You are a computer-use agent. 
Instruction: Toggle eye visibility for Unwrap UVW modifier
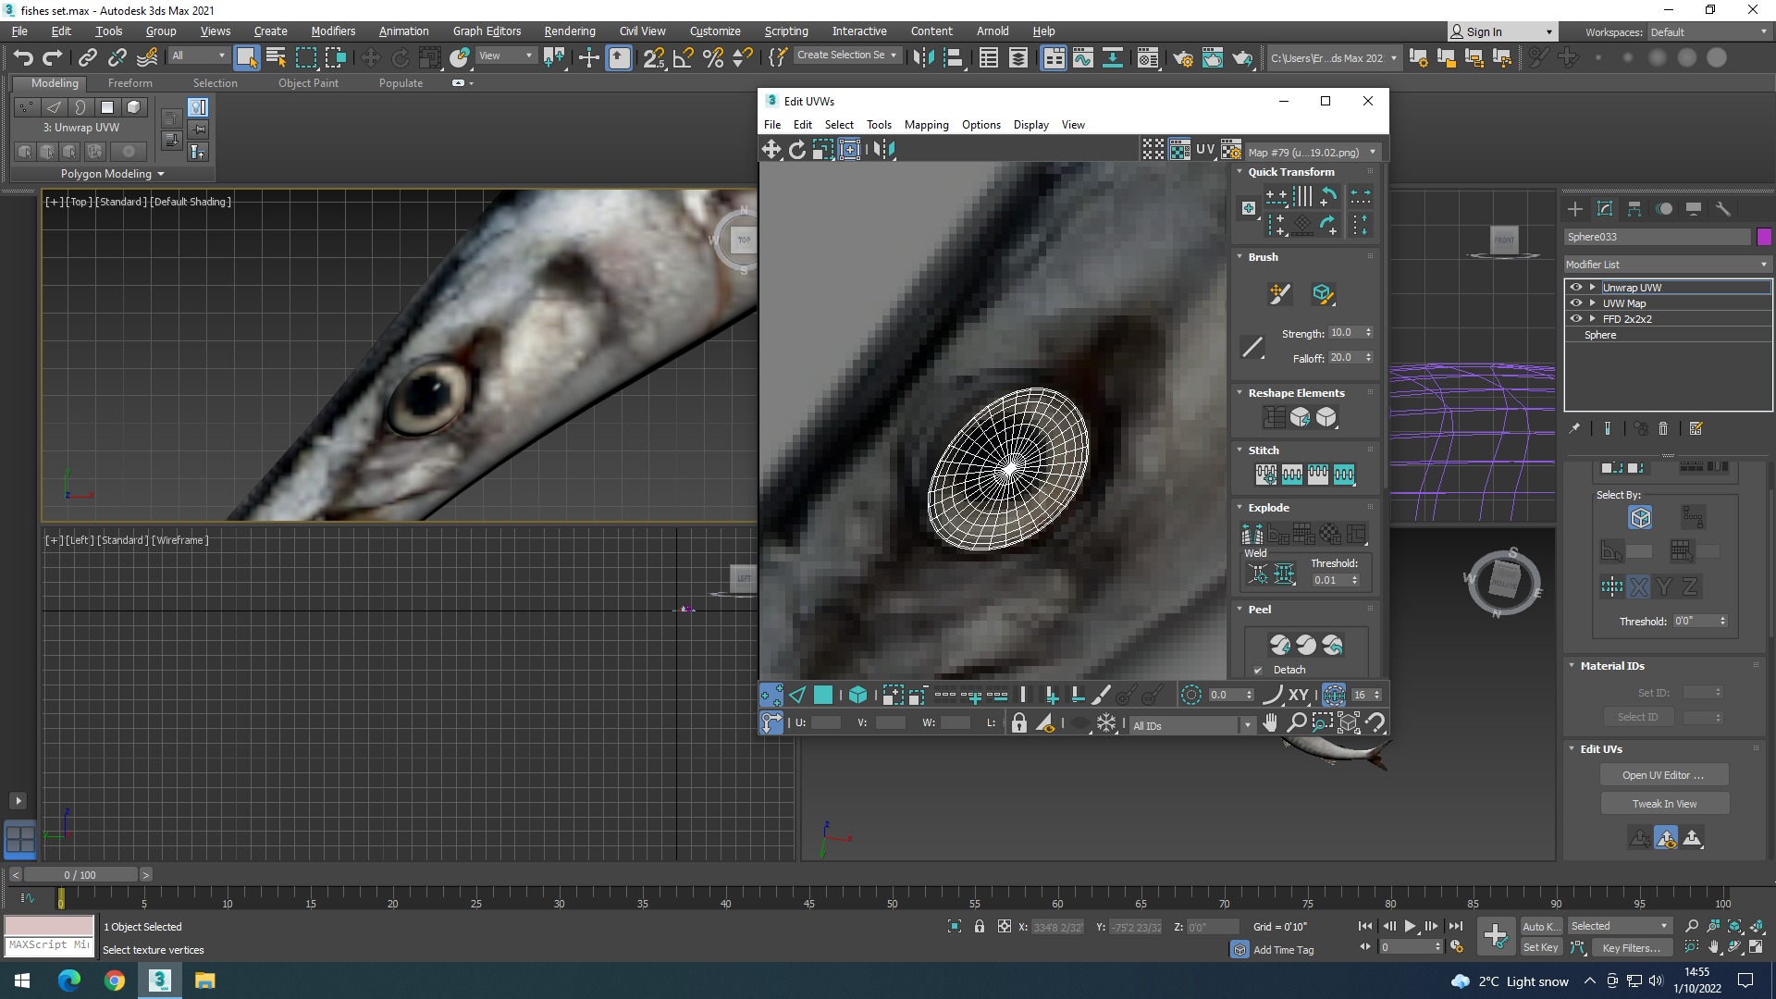(x=1576, y=288)
